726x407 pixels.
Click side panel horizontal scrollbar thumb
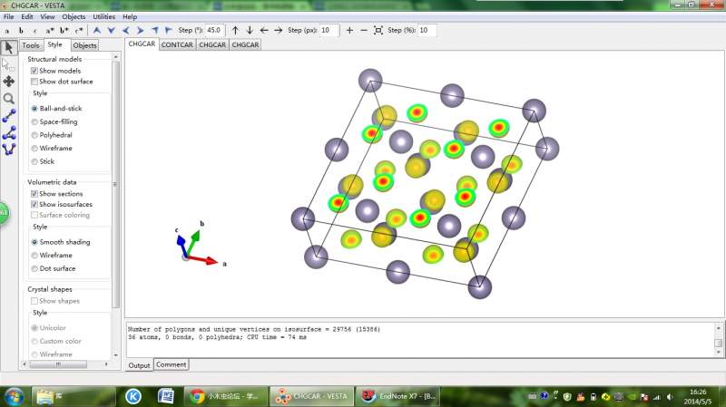(58, 364)
